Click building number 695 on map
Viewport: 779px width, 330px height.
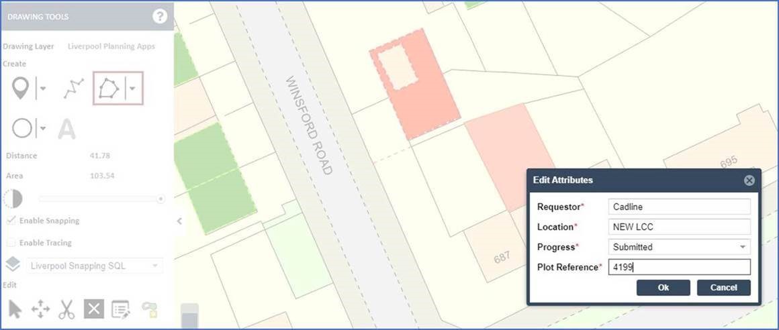[729, 162]
